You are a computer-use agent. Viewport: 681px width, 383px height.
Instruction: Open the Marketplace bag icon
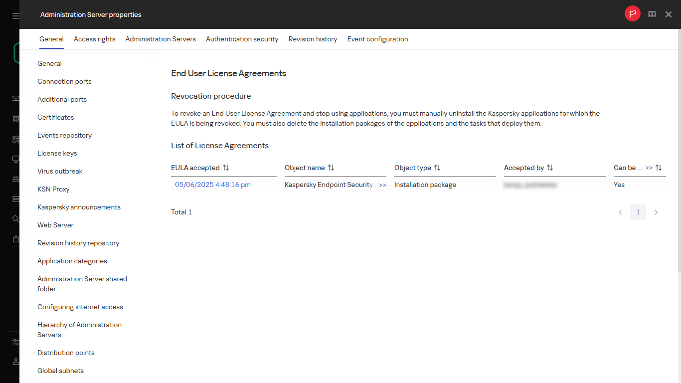[15, 238]
